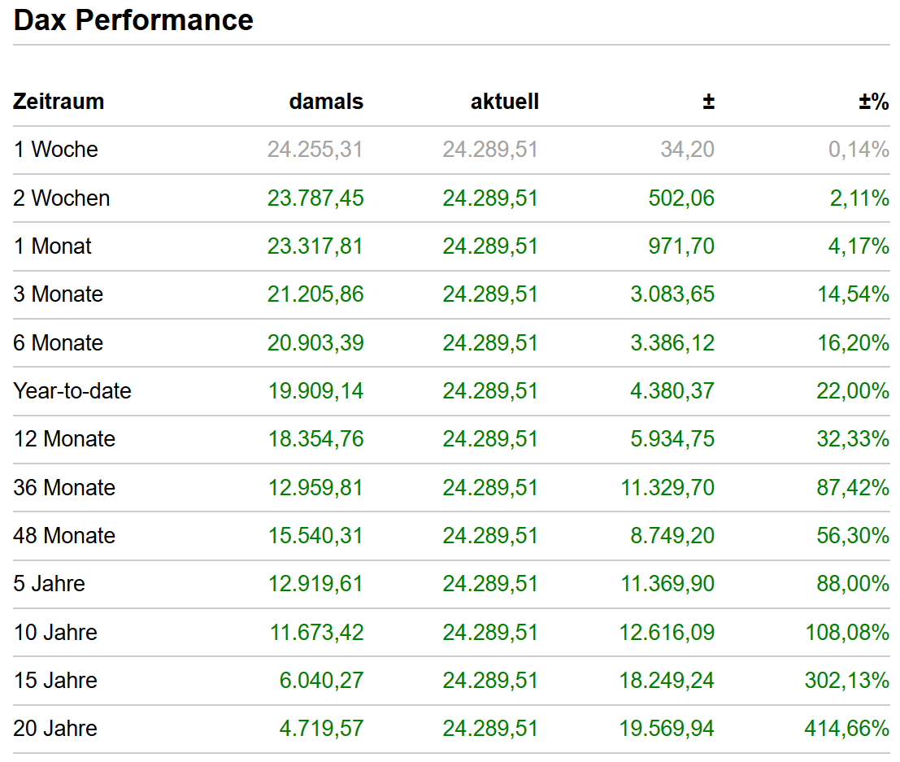Click the 48 Monate row label
Screen dimensions: 900x762
tap(64, 535)
